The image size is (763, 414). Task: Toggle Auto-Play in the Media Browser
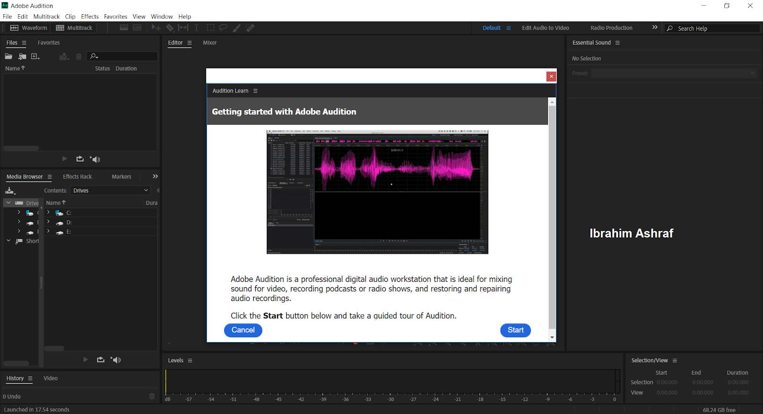point(116,360)
